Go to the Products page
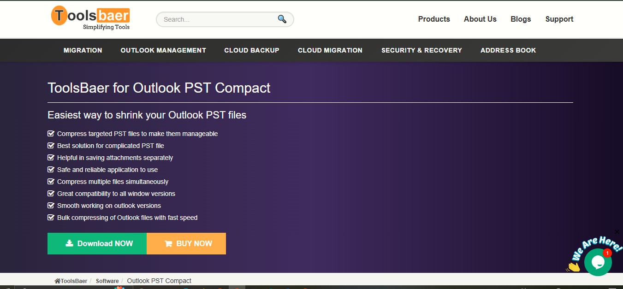623x289 pixels. pos(434,19)
